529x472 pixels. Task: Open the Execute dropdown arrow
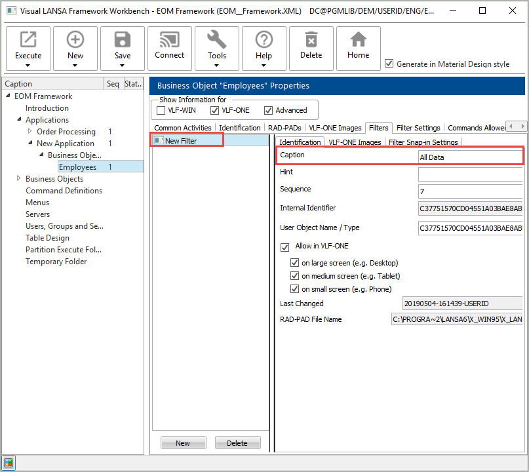pyautogui.click(x=28, y=66)
